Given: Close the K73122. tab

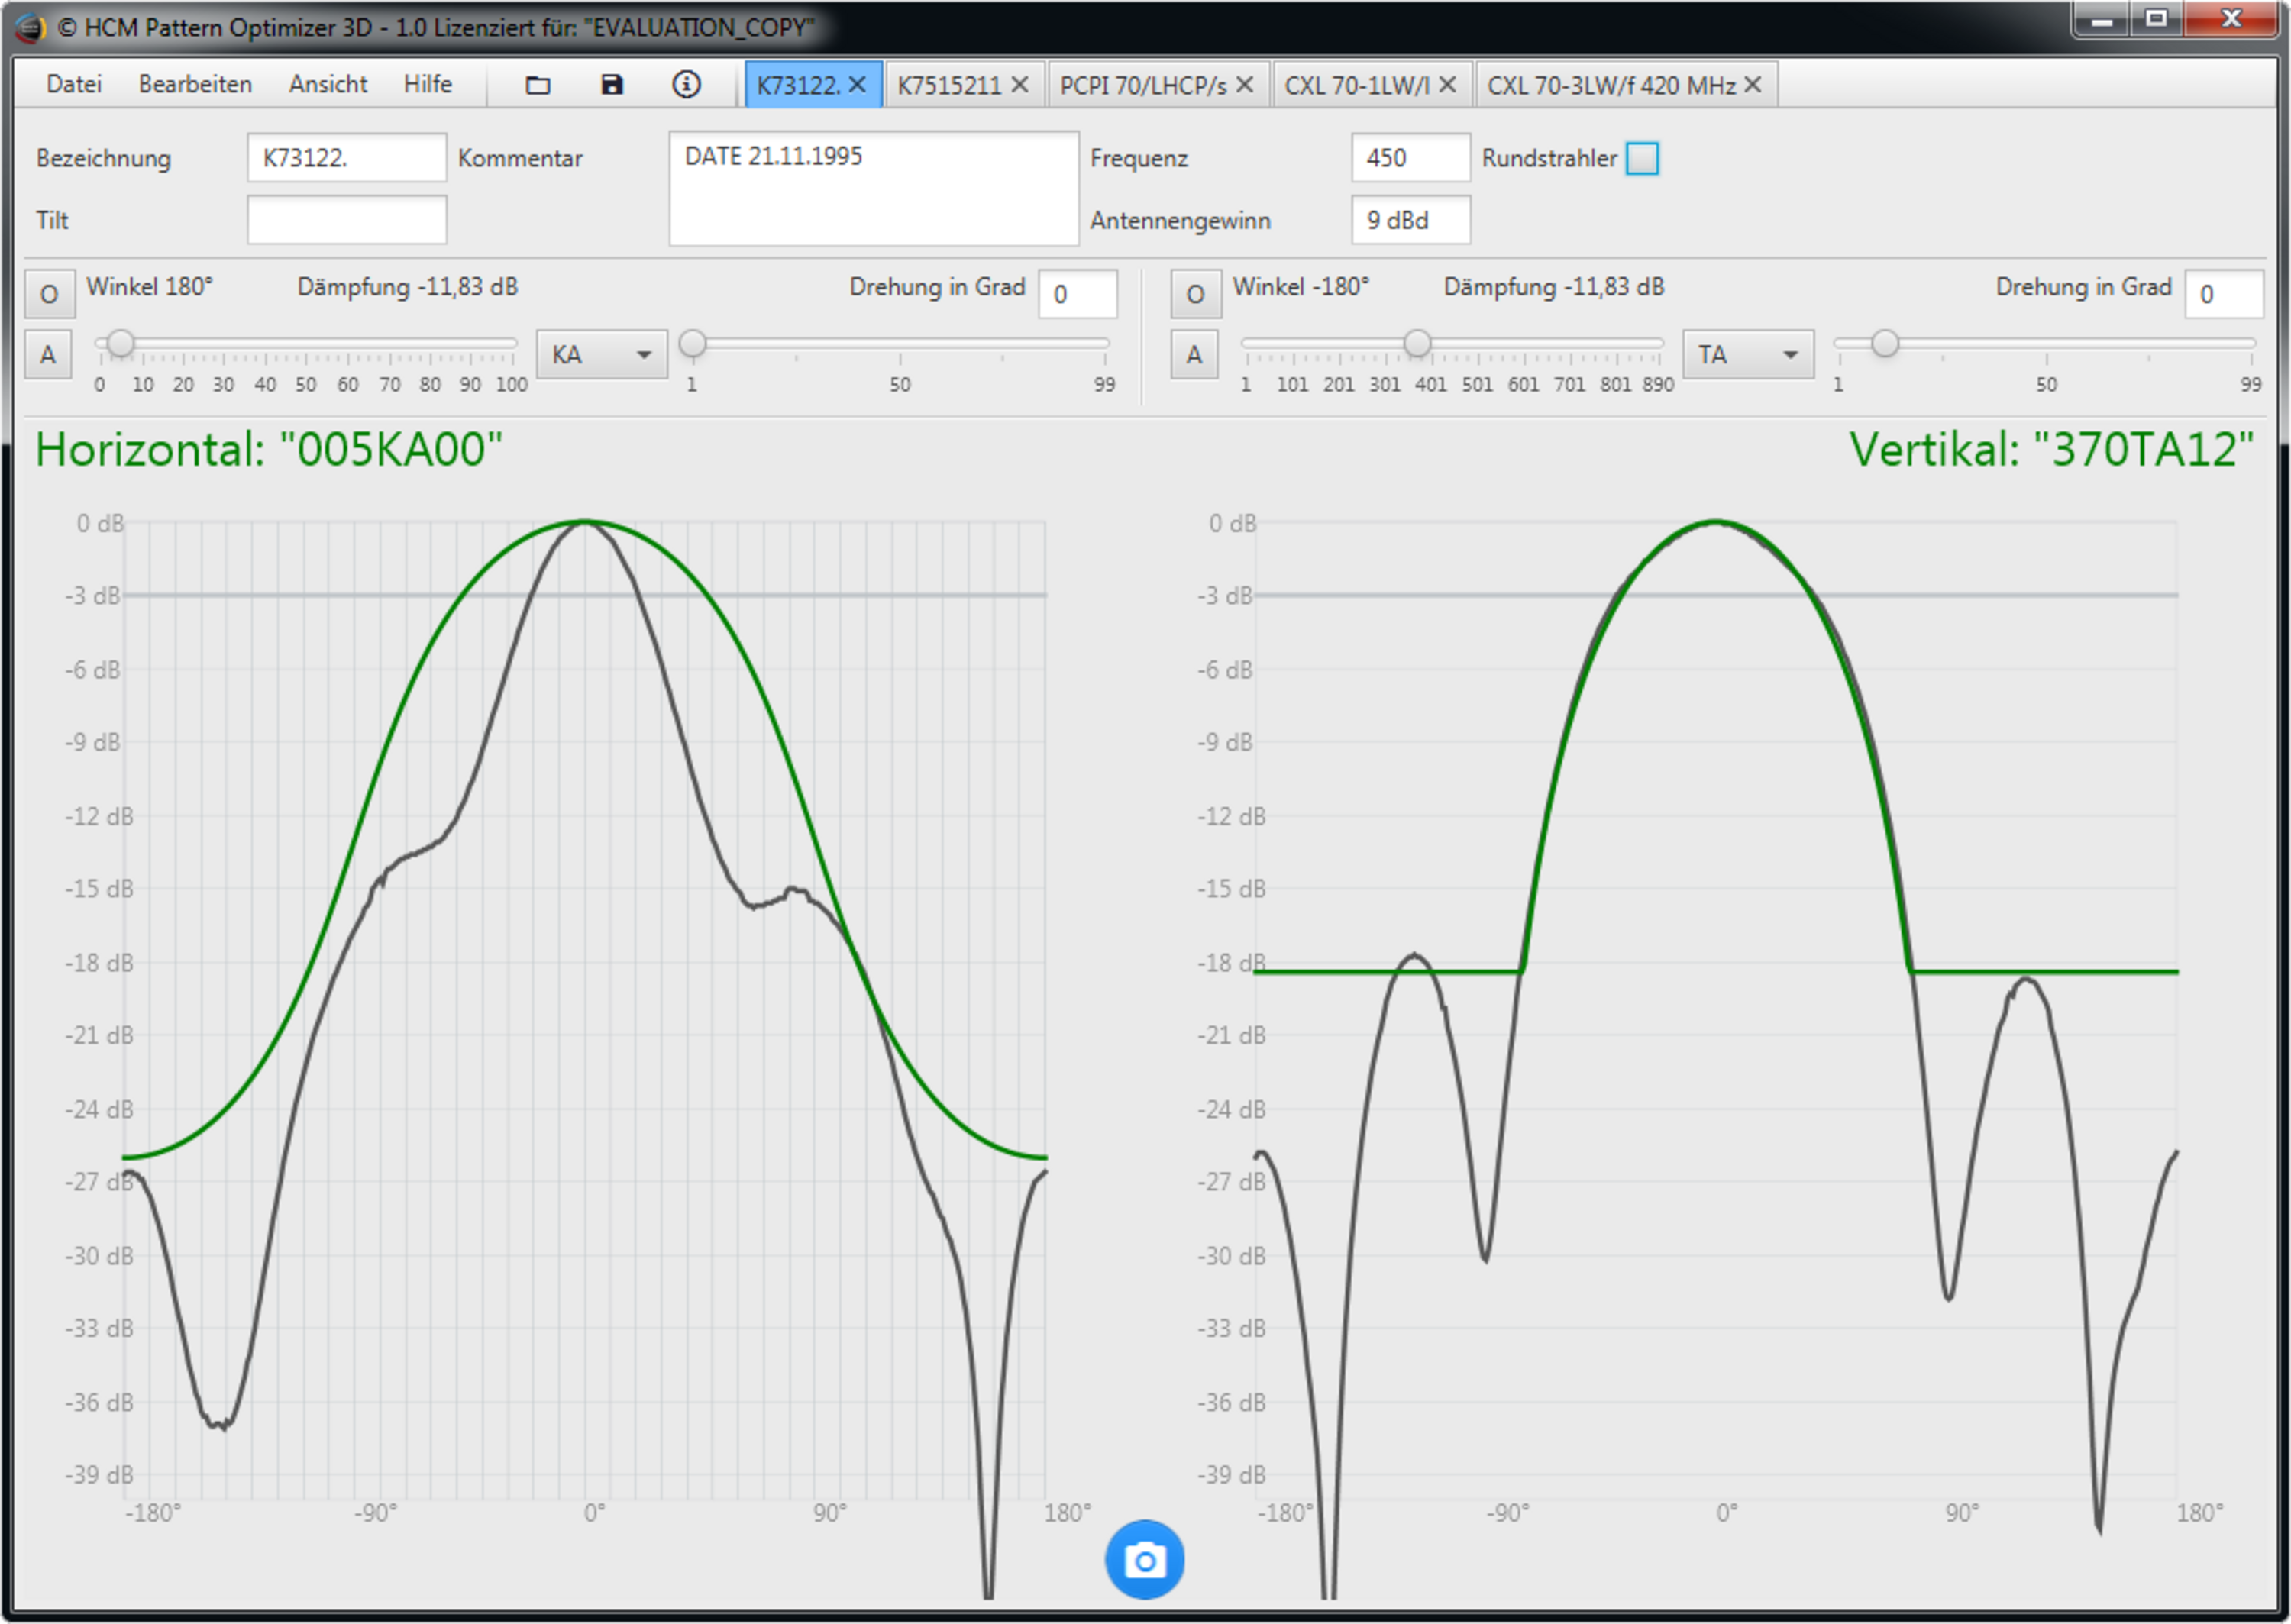Looking at the screenshot, I should tap(857, 85).
